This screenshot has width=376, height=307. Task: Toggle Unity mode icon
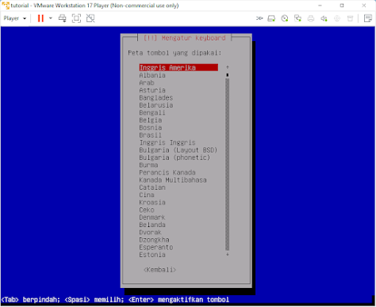click(x=90, y=18)
